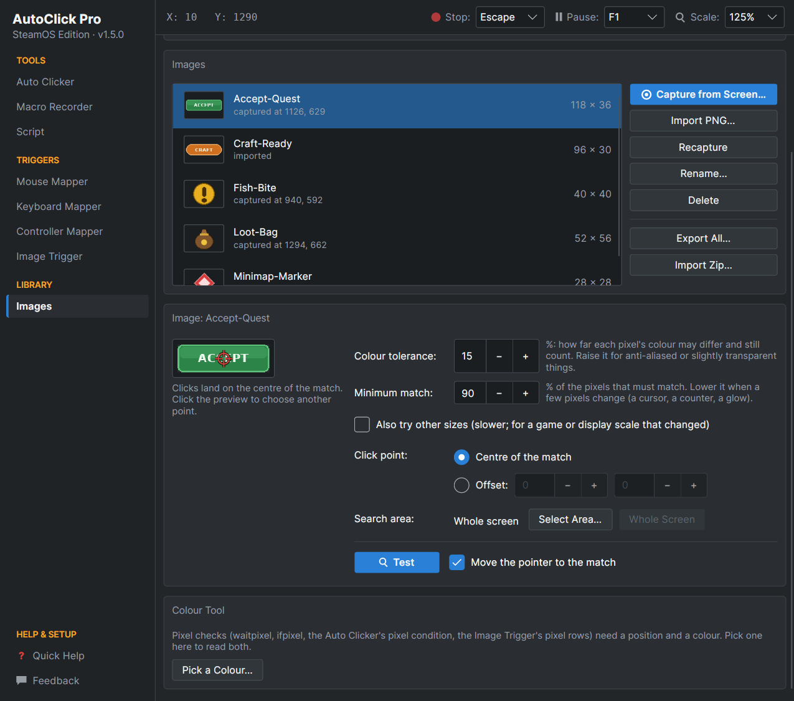Screen dimensions: 794x701
Task: Increase Minimum match with plus button
Action: pyautogui.click(x=526, y=393)
